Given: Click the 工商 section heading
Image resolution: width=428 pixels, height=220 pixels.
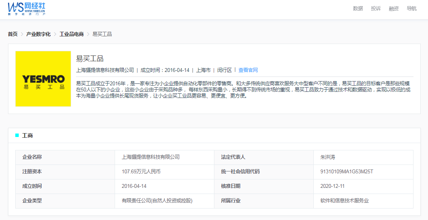Looking at the screenshot, I should (x=28, y=135).
